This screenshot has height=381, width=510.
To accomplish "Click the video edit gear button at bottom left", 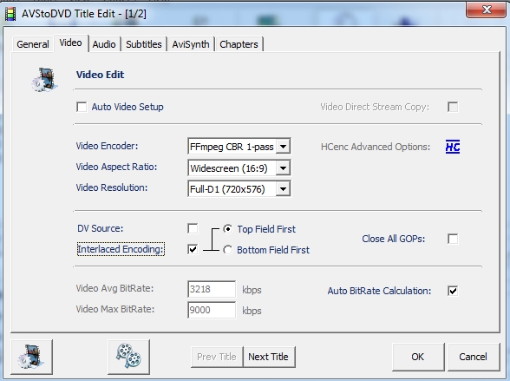I will 31,357.
